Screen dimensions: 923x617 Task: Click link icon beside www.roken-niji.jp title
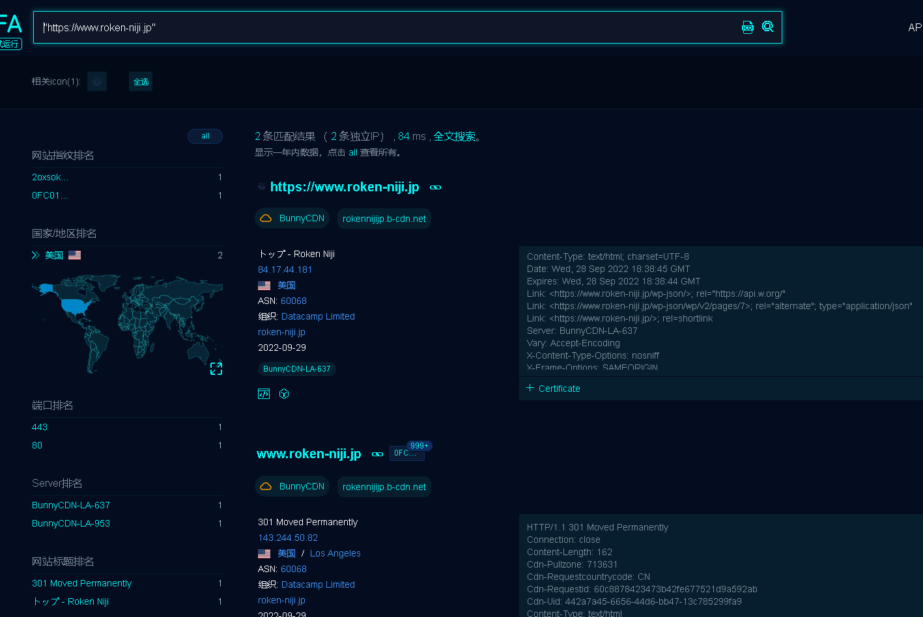(377, 454)
